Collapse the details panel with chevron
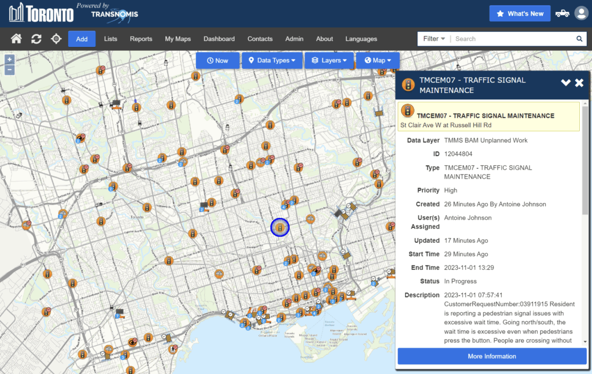This screenshot has height=374, width=592. tap(565, 83)
